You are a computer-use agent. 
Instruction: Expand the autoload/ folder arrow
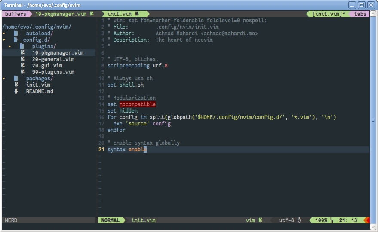[4, 34]
